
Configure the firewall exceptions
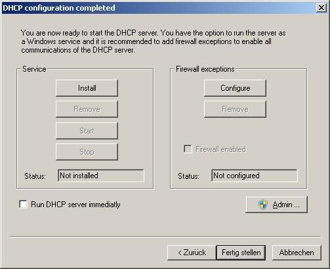(x=235, y=88)
